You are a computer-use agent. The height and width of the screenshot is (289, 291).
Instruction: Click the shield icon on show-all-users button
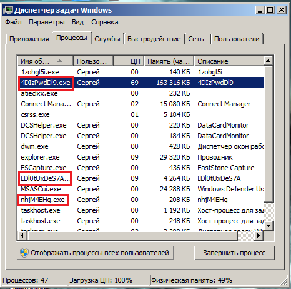(x=24, y=253)
